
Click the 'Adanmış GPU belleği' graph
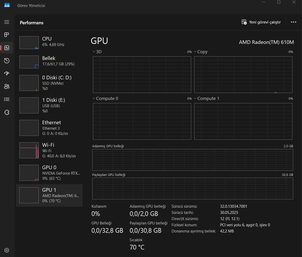click(x=193, y=160)
